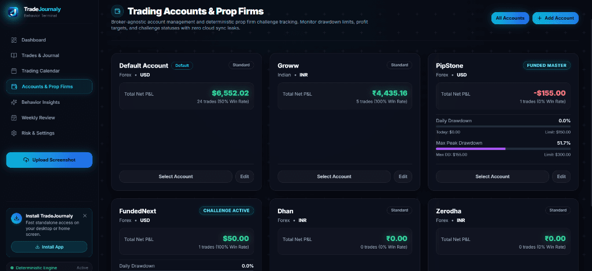Navigate to Weekly Review
Viewport: 592px width, 271px height.
pyautogui.click(x=49, y=118)
